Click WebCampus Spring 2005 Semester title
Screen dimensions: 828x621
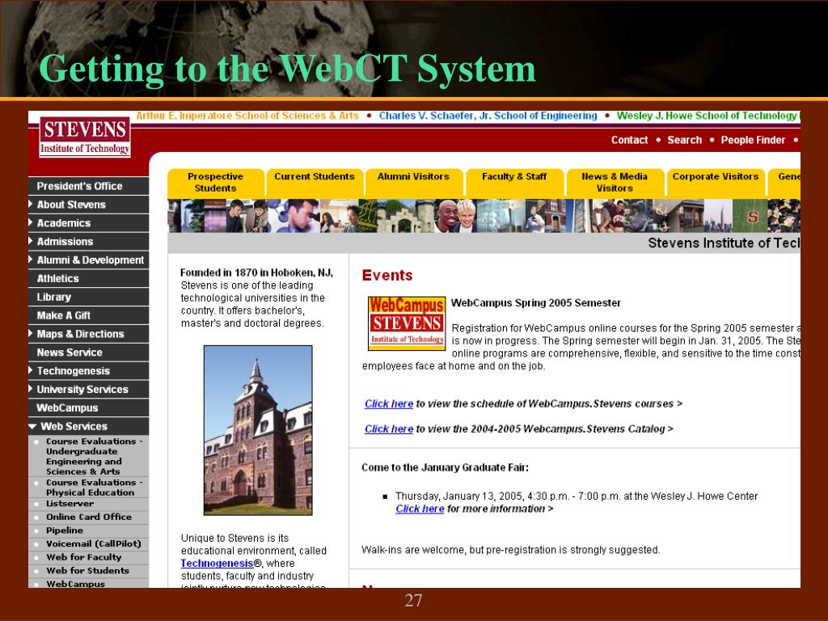pos(535,302)
